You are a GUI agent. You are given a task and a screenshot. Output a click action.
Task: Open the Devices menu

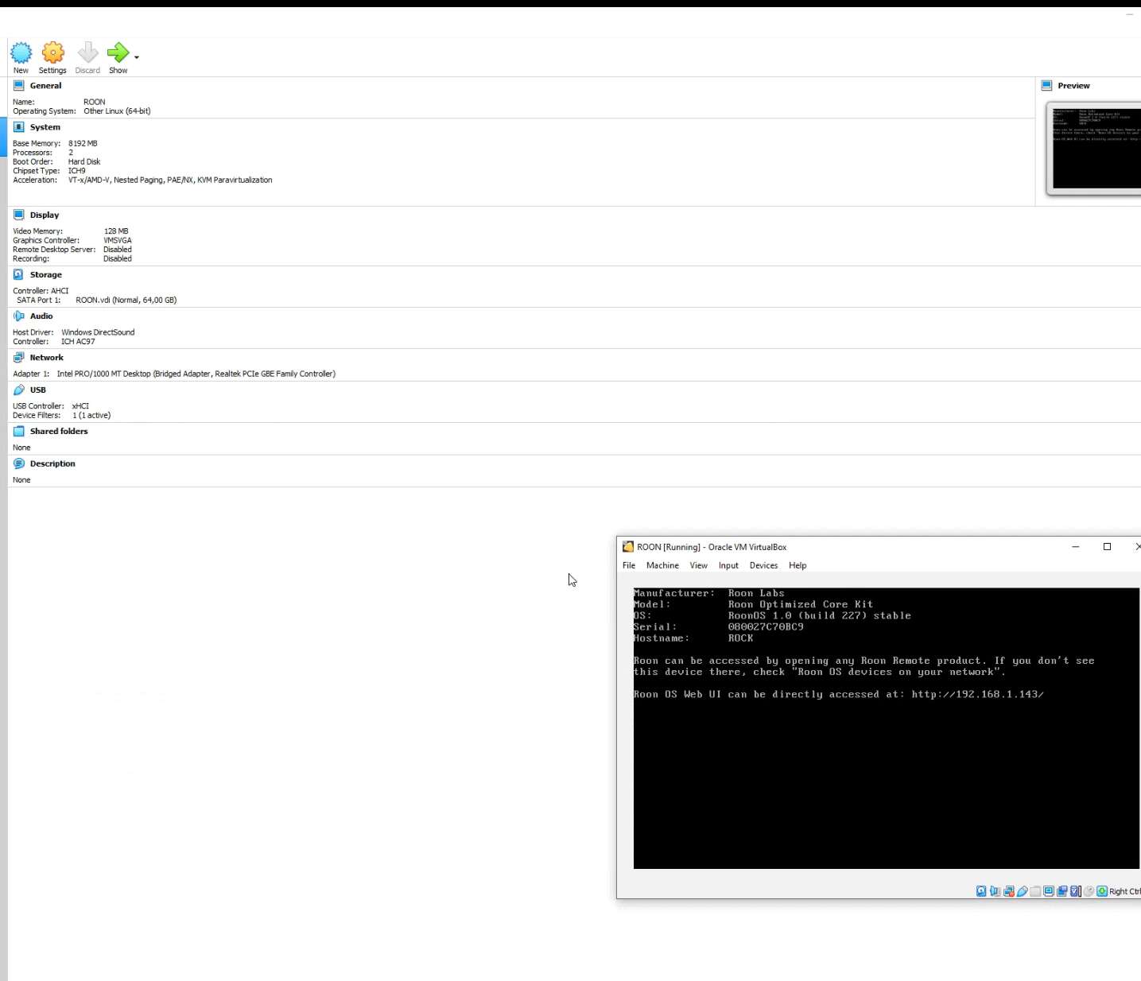763,565
